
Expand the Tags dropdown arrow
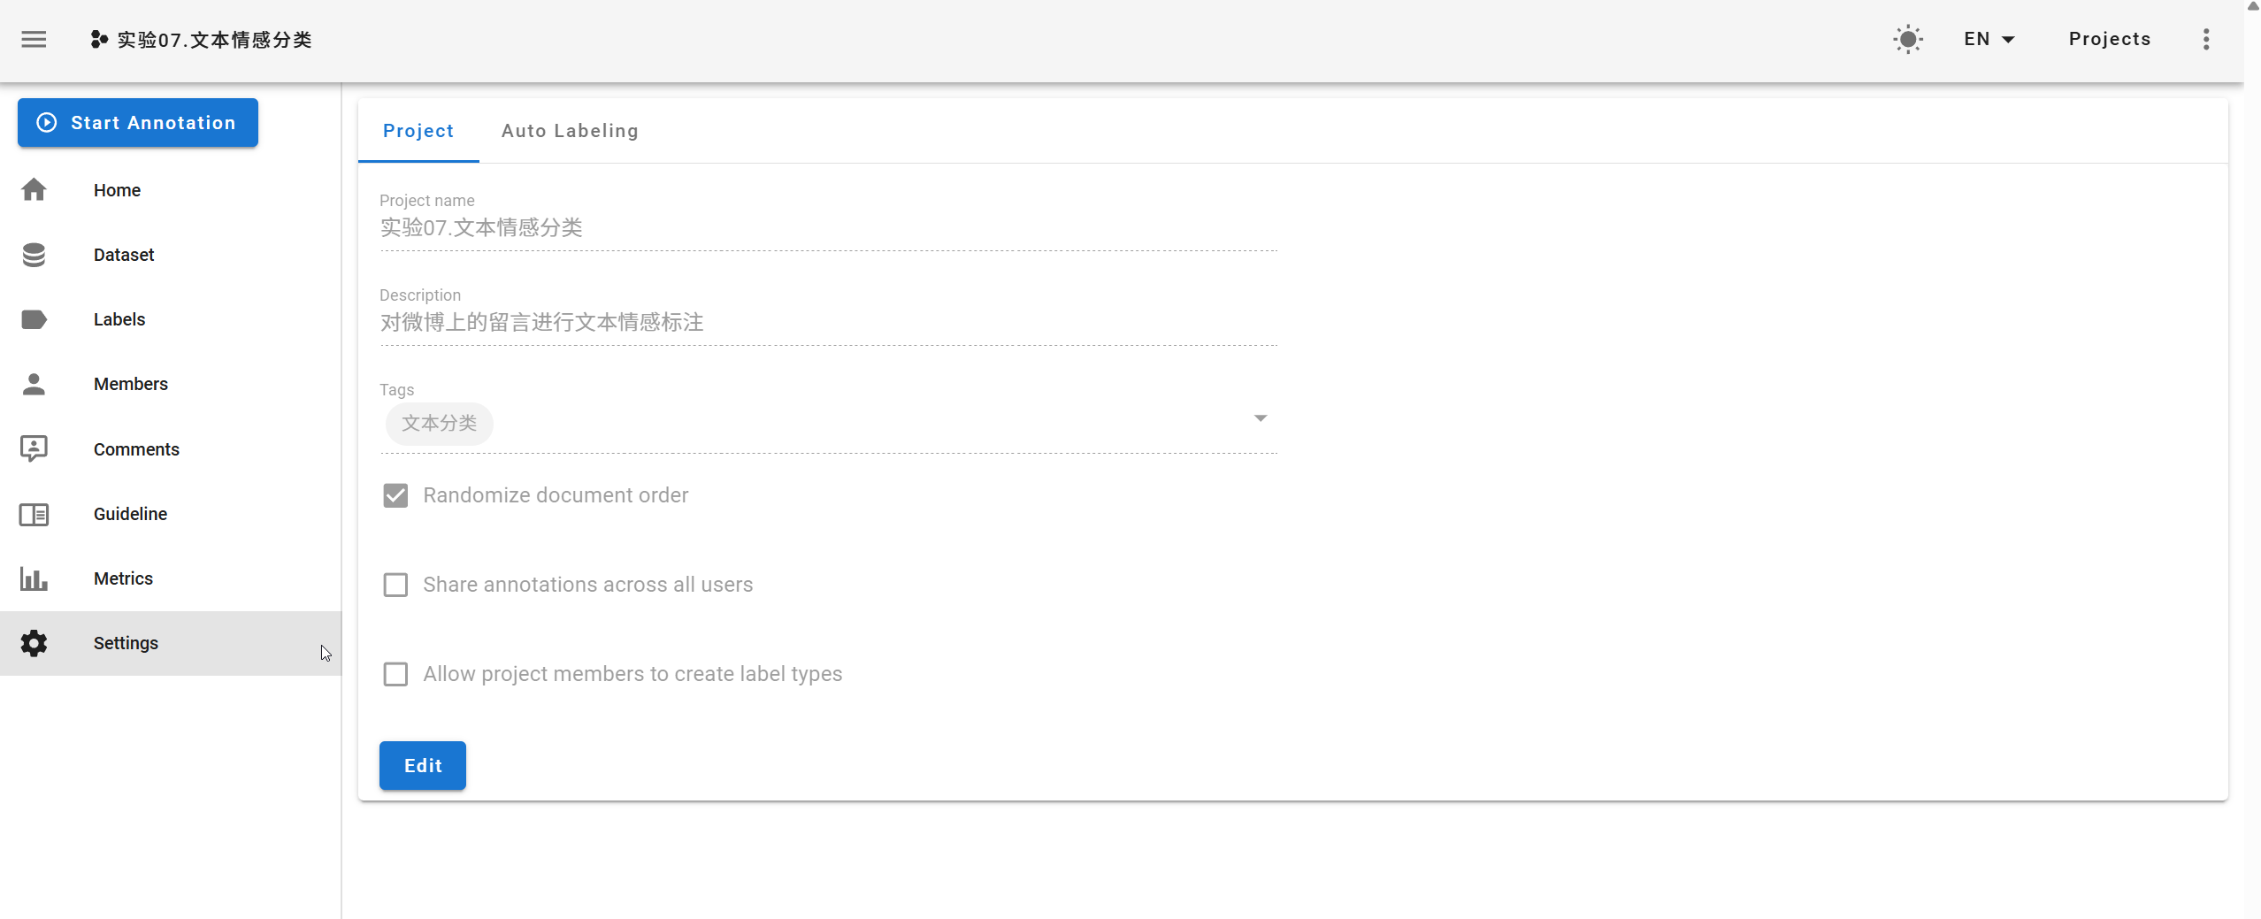click(1261, 418)
